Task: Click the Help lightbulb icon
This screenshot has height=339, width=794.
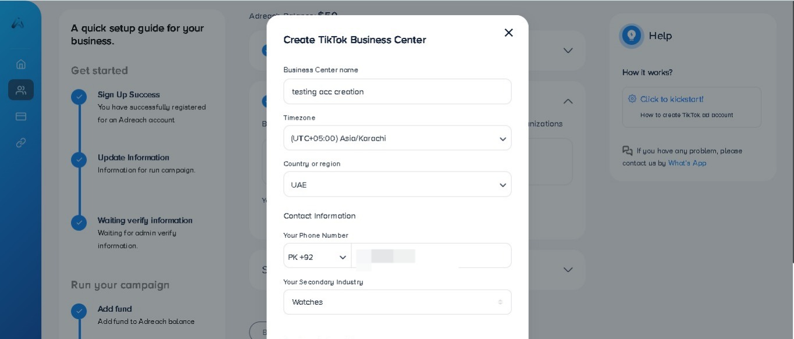Action: coord(631,35)
